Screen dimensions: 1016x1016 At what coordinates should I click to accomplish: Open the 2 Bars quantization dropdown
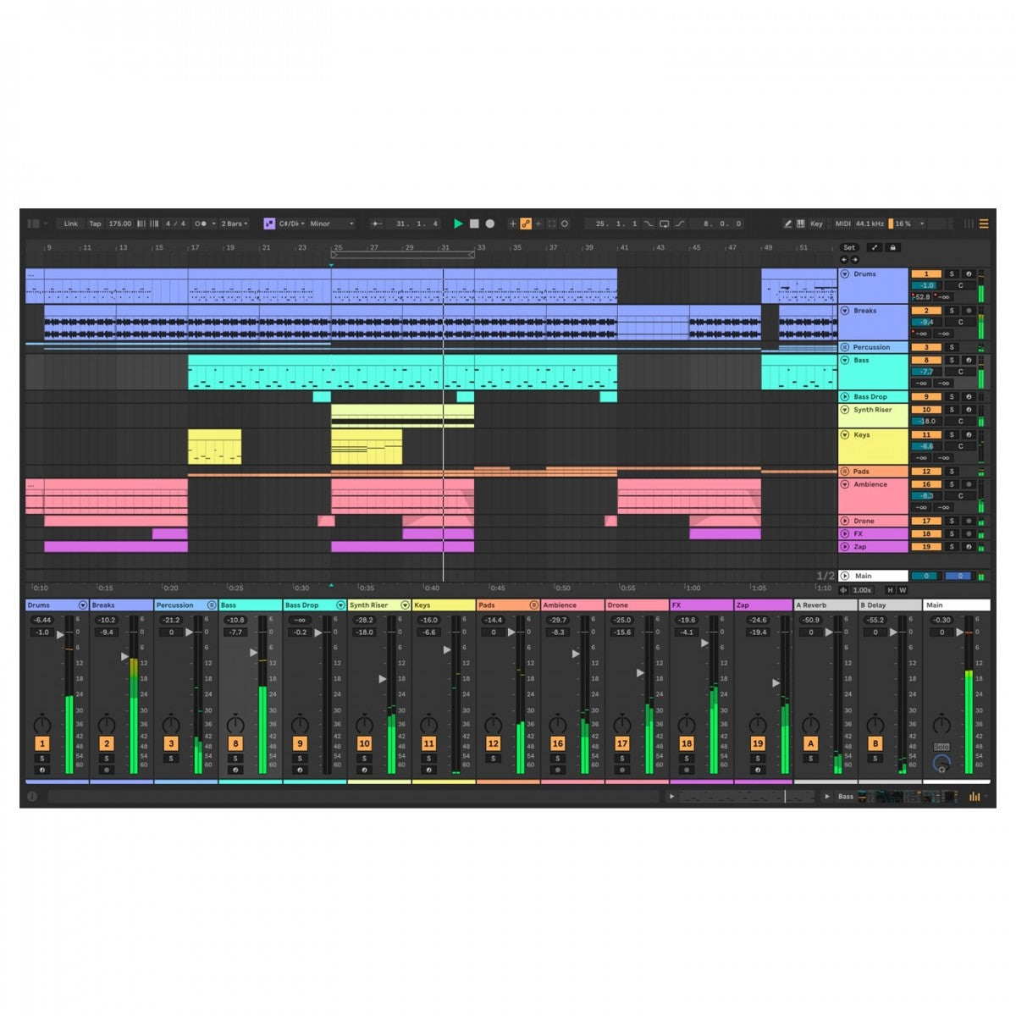(x=233, y=224)
